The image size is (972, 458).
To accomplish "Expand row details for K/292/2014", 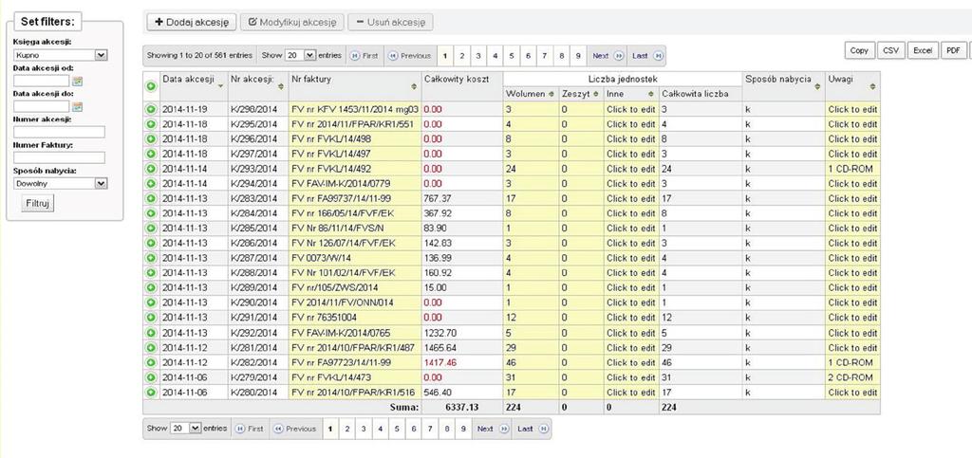I will [151, 333].
